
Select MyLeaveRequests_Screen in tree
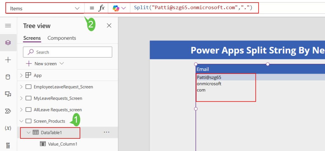pyautogui.click(x=58, y=98)
